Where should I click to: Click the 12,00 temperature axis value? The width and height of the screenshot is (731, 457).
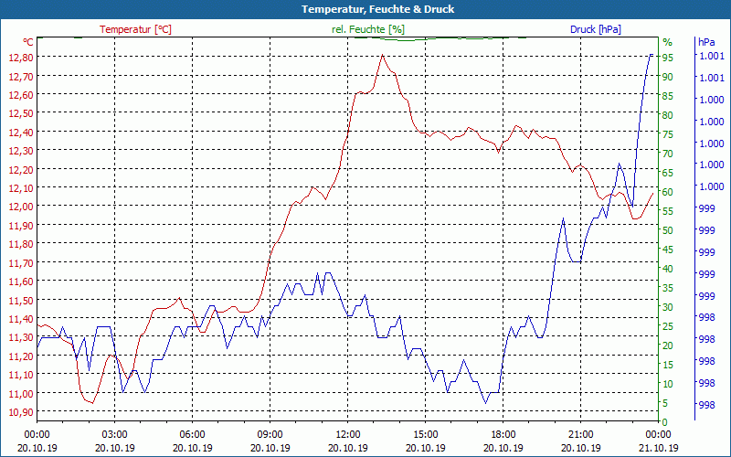(21, 207)
